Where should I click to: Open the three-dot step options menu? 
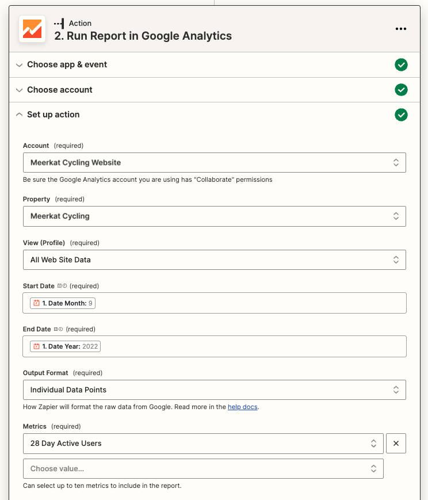400,29
